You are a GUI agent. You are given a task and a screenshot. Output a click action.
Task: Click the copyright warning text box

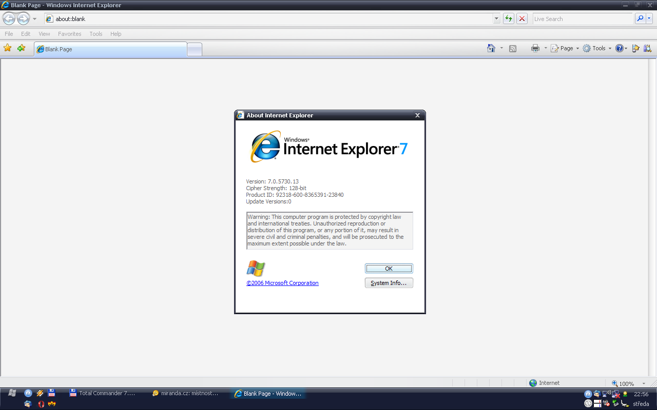click(x=330, y=231)
